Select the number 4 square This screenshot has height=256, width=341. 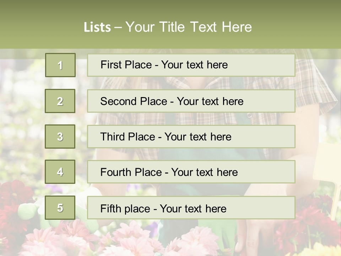pos(60,172)
